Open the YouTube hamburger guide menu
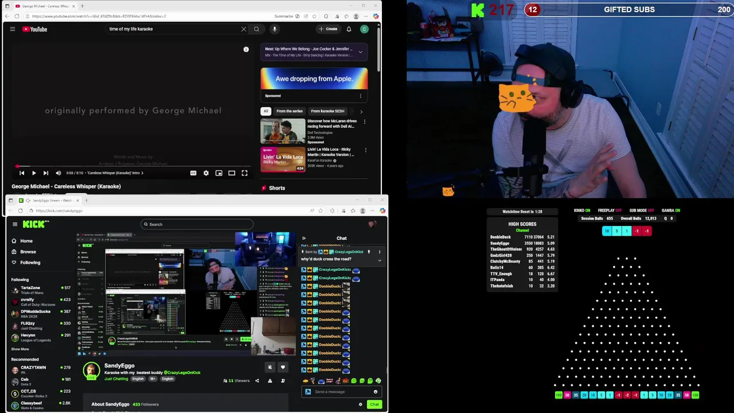The image size is (734, 413). [x=12, y=29]
